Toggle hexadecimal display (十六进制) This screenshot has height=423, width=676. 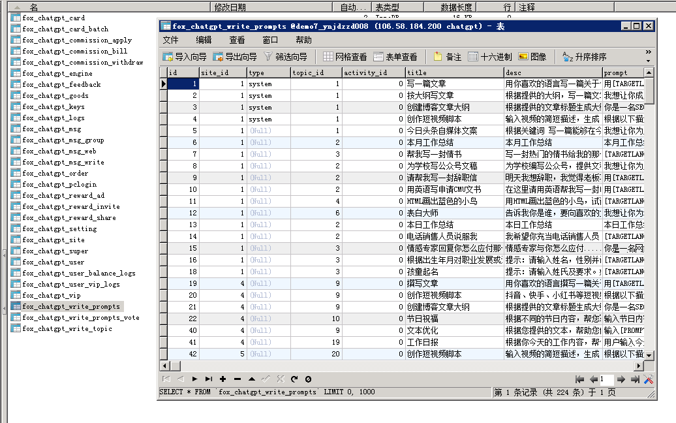pyautogui.click(x=494, y=56)
